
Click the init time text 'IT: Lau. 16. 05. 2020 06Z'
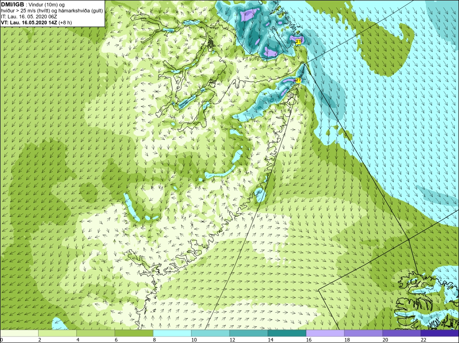[x=29, y=17]
